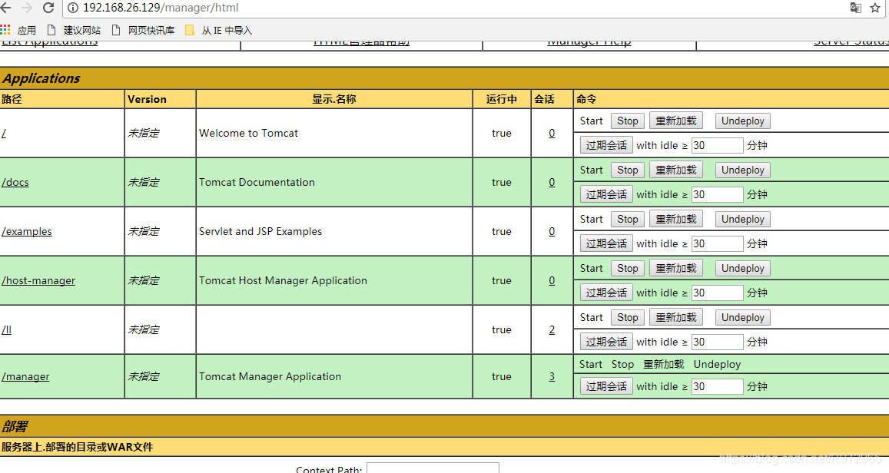Open the 网页快讯库 bookmark
This screenshot has width=889, height=473.
pos(144,30)
